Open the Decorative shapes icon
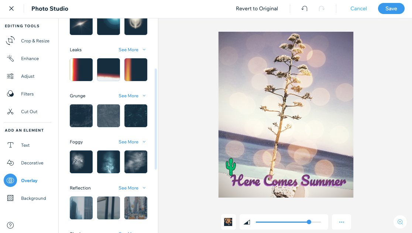The height and width of the screenshot is (233, 412). pyautogui.click(x=10, y=163)
